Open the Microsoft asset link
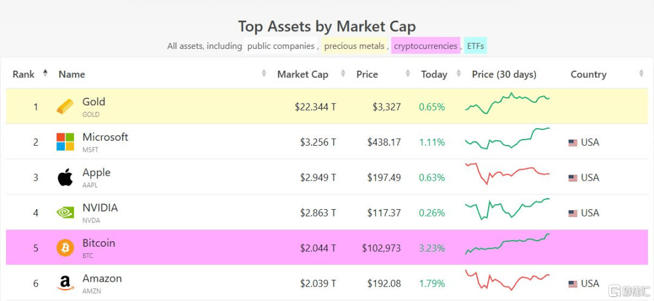This screenshot has width=654, height=301. [x=105, y=137]
